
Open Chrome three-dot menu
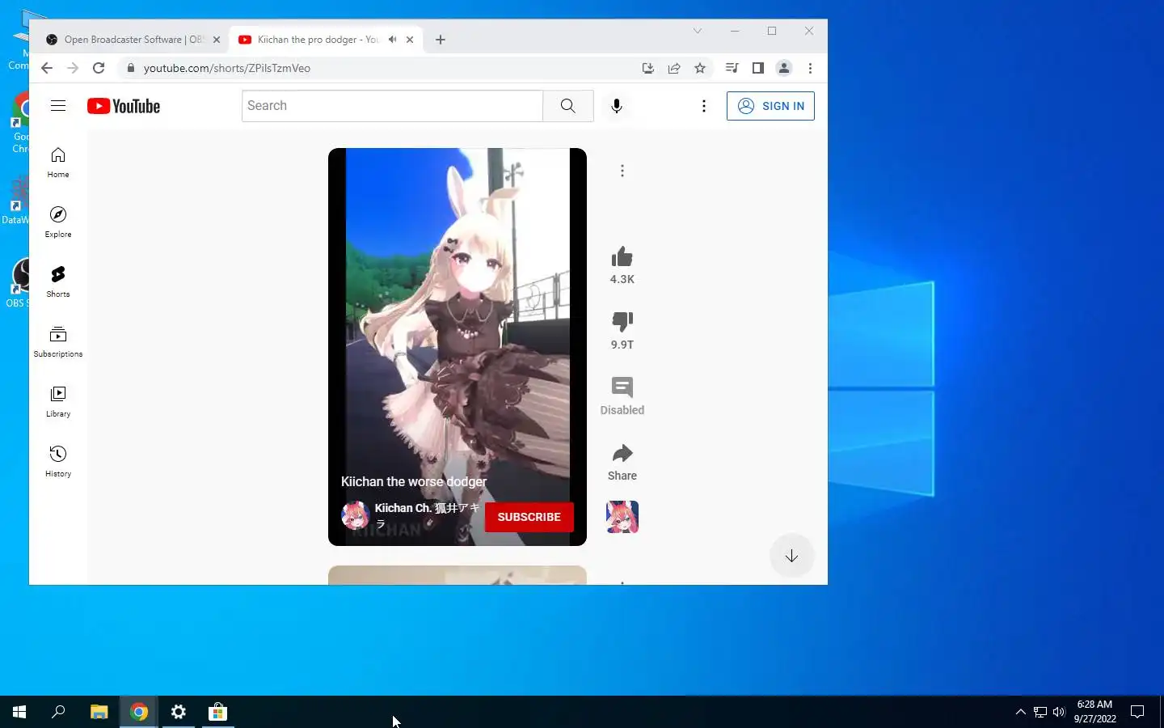click(x=810, y=68)
